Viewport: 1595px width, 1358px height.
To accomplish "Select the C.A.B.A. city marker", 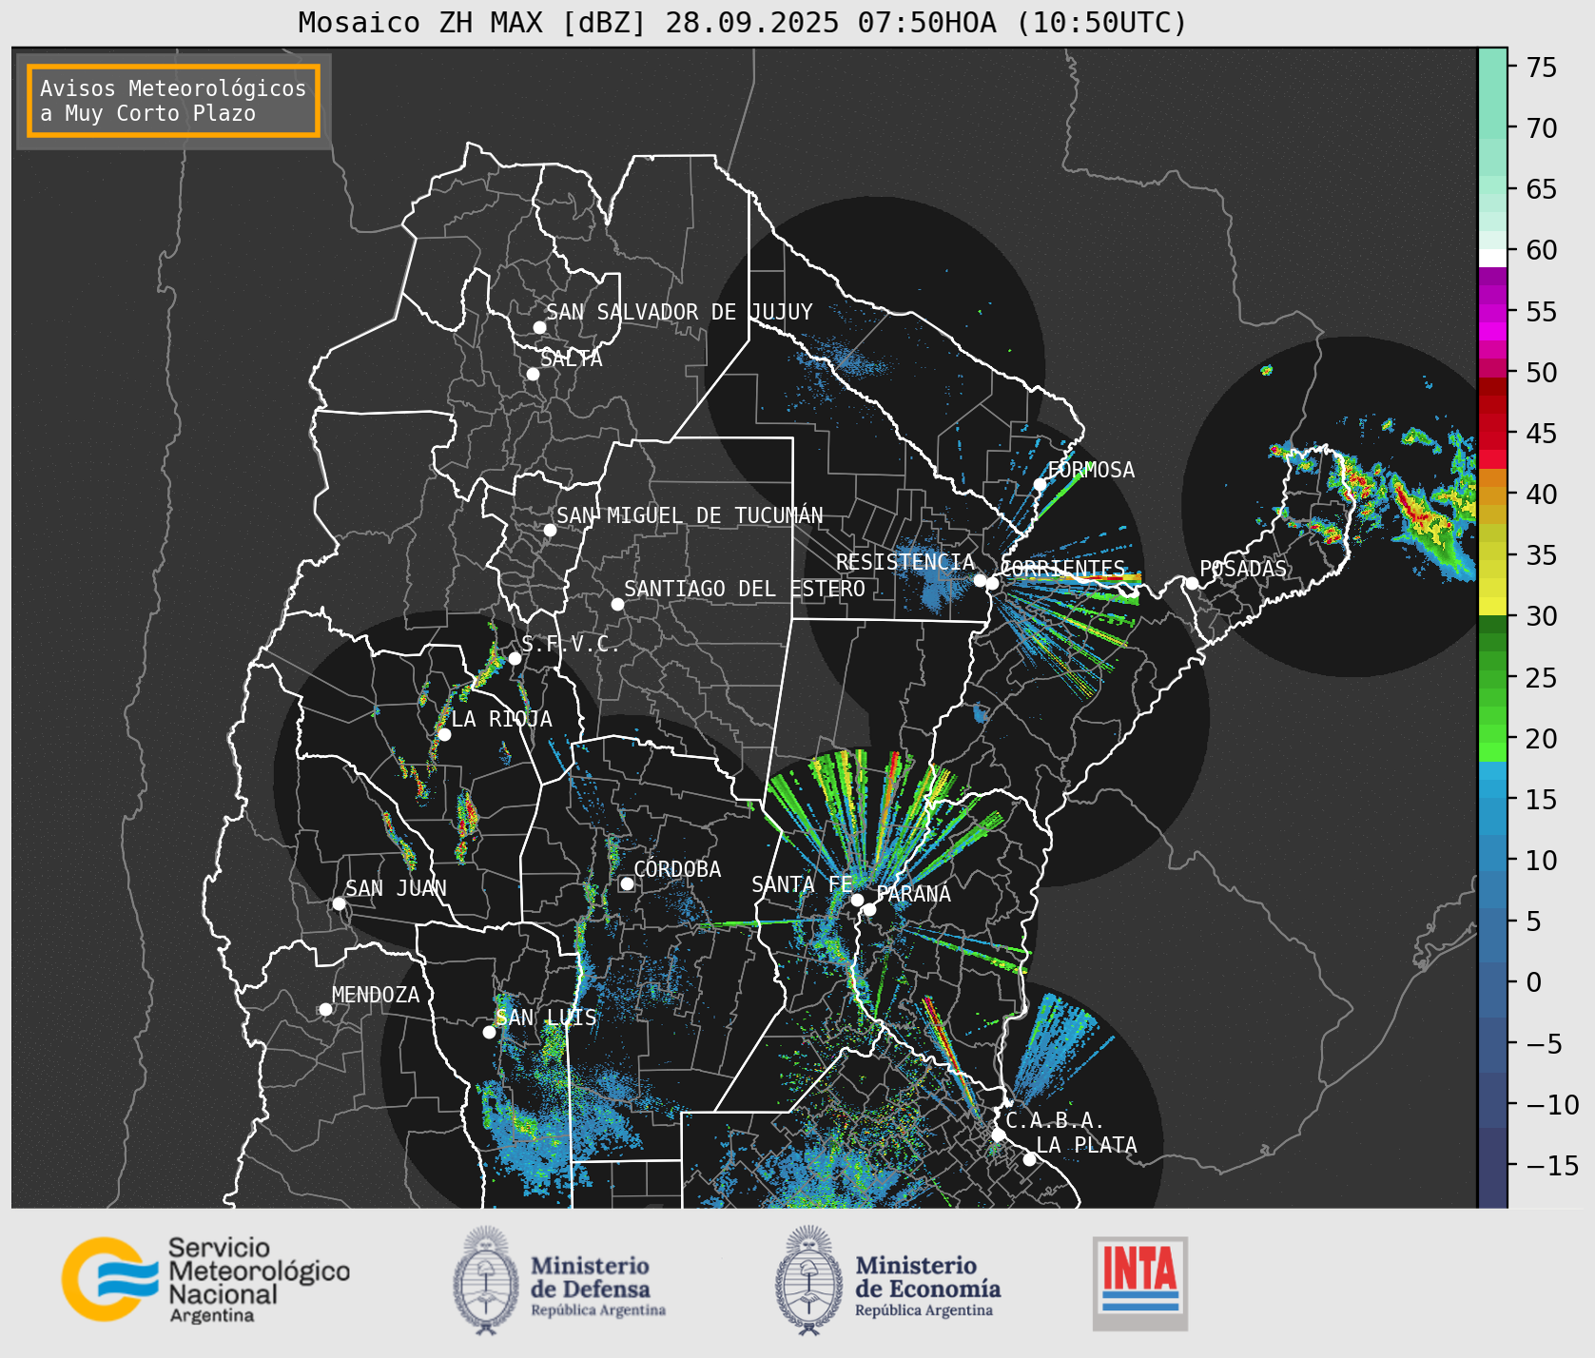I will 999,1135.
